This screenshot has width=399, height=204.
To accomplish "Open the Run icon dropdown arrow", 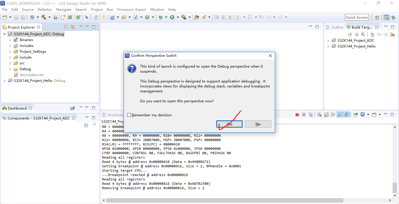I will pyautogui.click(x=177, y=17).
